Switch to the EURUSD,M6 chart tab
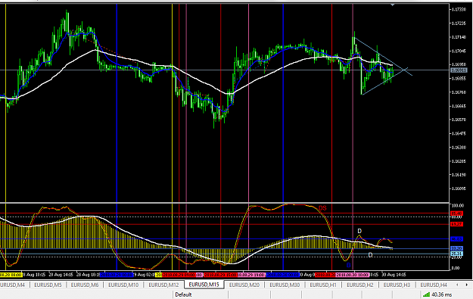This screenshot has width=473, height=299. pyautogui.click(x=85, y=285)
